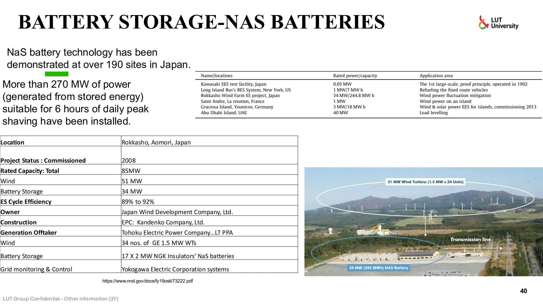Click 'Project Status : Commissioned' cell
Viewport: 543px width, 305px height.
point(60,155)
